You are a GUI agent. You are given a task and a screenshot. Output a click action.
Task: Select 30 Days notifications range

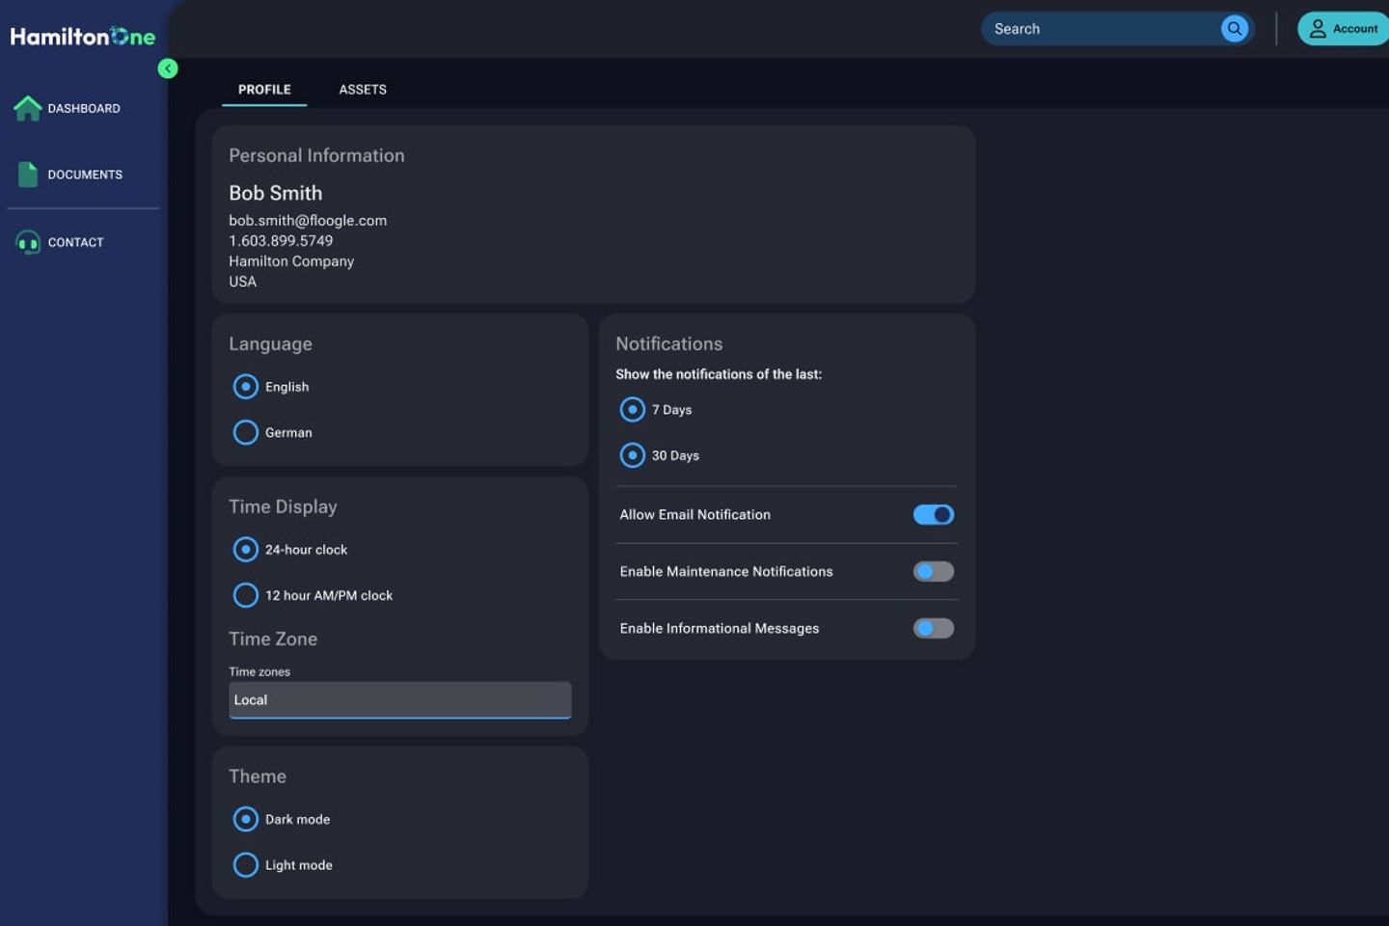[633, 455]
